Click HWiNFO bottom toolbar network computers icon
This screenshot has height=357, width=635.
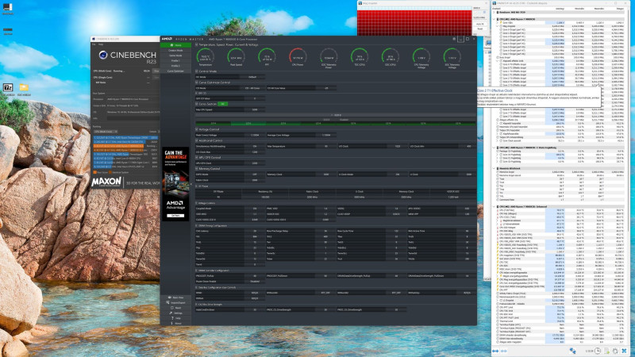(572, 351)
